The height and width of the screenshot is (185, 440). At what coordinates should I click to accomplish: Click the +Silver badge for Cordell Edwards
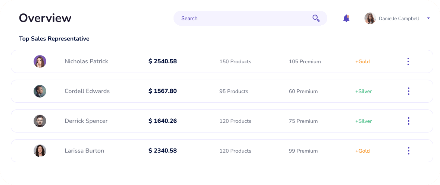point(363,91)
